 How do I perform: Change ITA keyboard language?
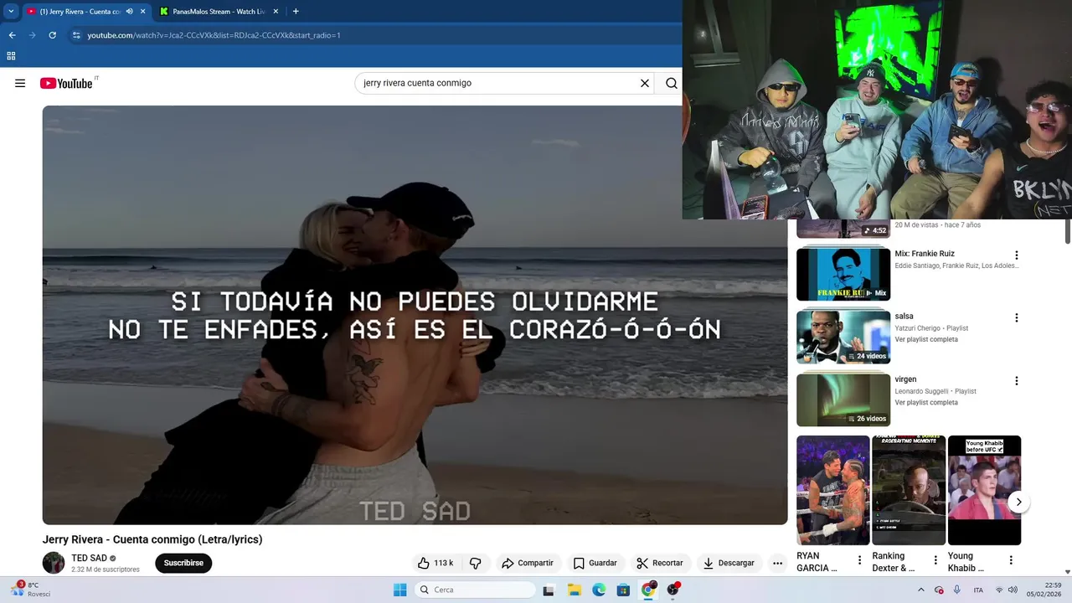(x=978, y=590)
